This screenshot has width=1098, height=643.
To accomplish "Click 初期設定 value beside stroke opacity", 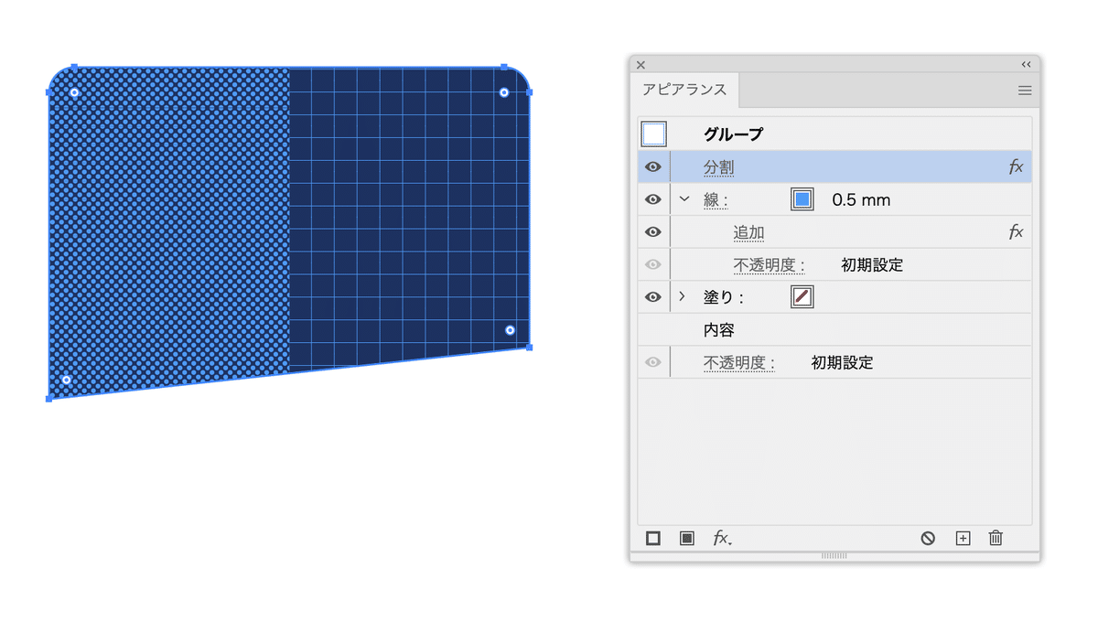I will coord(872,265).
